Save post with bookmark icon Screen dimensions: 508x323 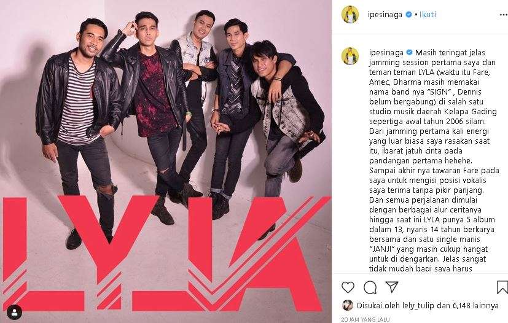click(x=502, y=287)
